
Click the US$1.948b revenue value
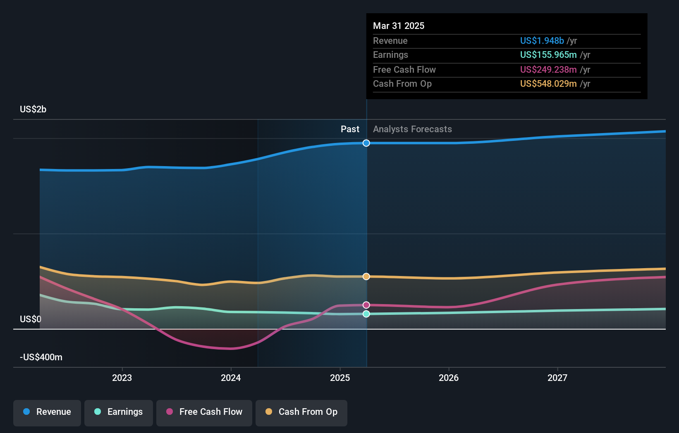click(542, 40)
